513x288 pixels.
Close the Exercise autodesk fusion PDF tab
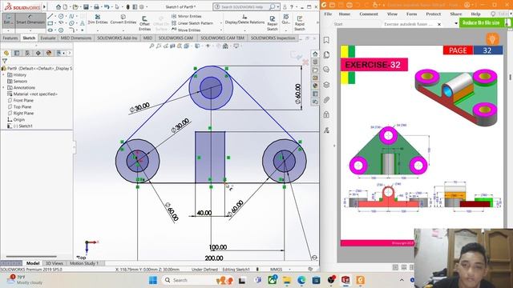tap(439, 24)
